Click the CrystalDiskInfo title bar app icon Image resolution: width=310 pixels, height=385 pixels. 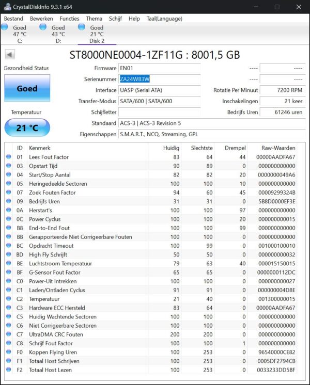7,7
